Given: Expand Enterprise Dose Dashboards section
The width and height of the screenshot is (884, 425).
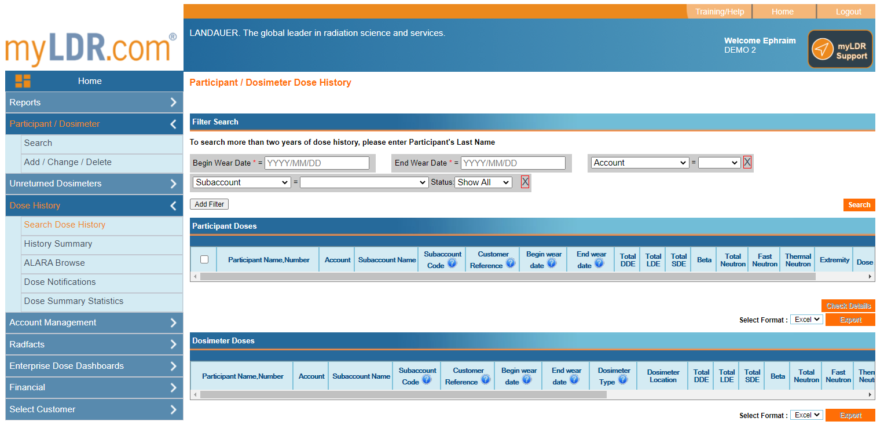Looking at the screenshot, I should pos(173,366).
